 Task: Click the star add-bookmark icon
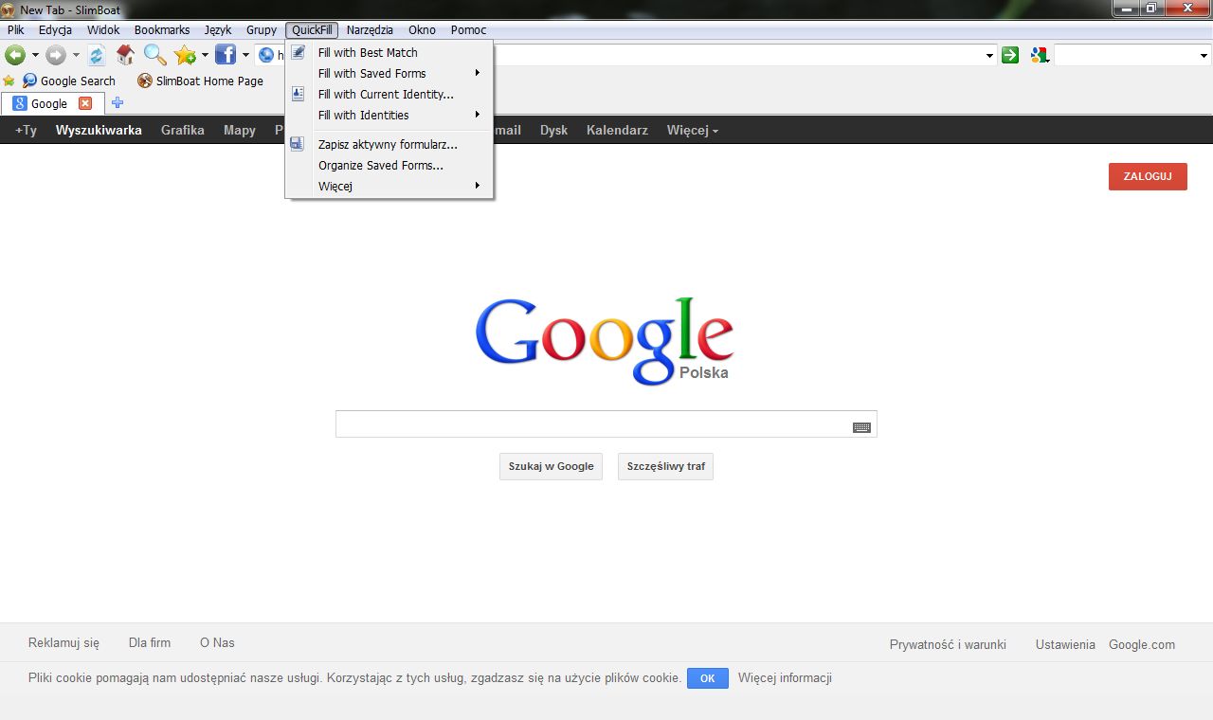(x=185, y=55)
